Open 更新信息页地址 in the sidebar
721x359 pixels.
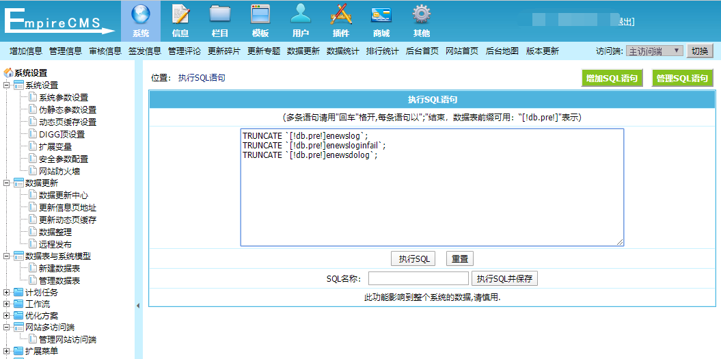[68, 208]
